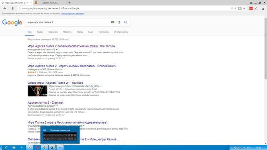Open OnlineGuru.ru Адская пытка 2 result

coord(72,66)
